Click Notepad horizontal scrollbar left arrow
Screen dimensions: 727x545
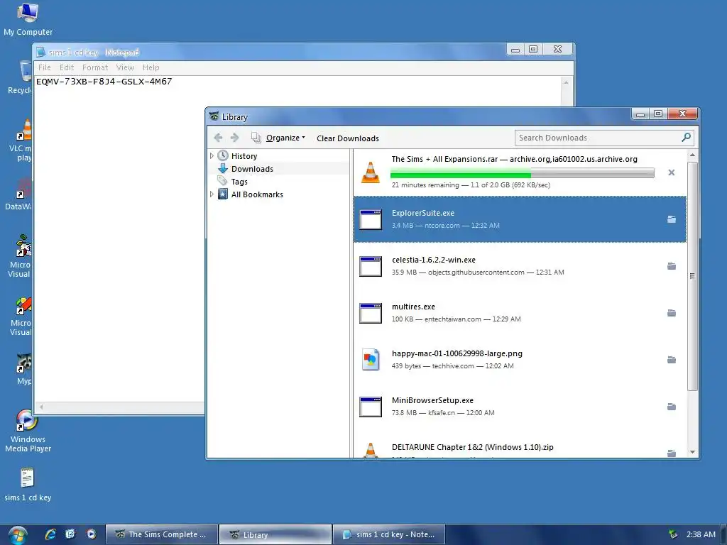[x=41, y=407]
